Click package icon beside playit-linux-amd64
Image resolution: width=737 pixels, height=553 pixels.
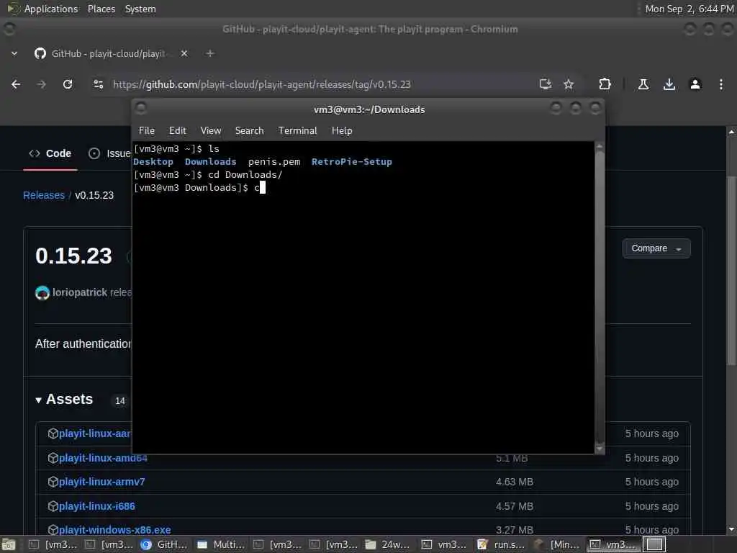(53, 458)
